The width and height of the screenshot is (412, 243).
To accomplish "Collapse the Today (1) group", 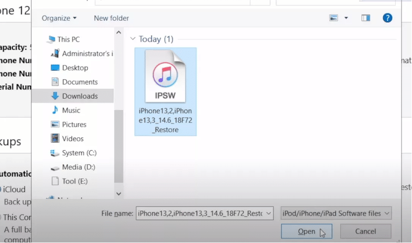I will tap(133, 39).
